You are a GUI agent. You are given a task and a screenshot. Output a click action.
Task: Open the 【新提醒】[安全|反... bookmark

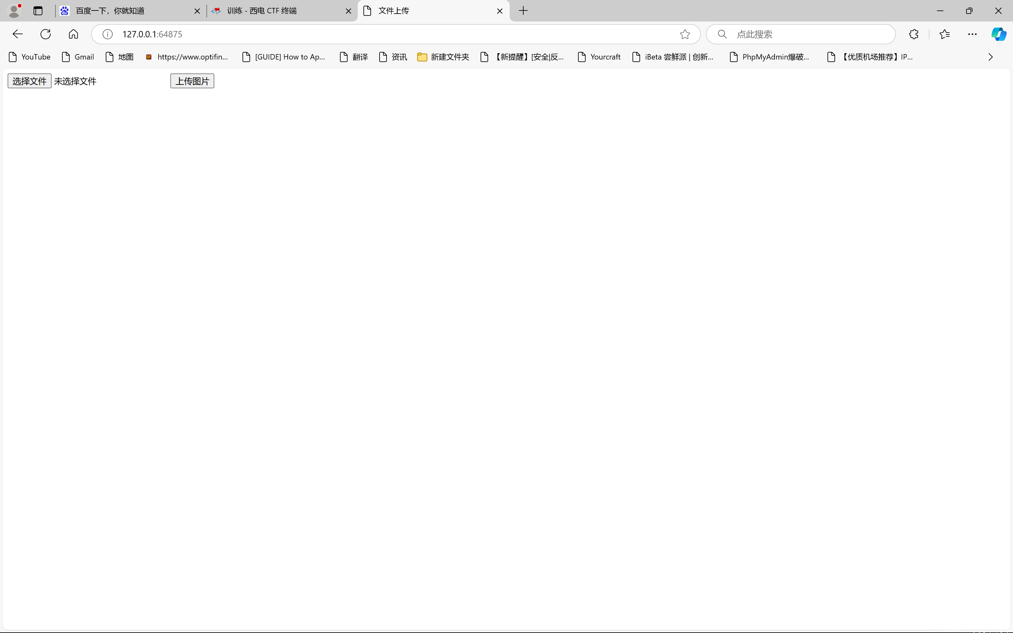[x=522, y=57]
